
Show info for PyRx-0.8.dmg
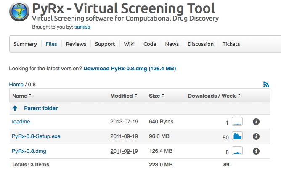(256, 151)
